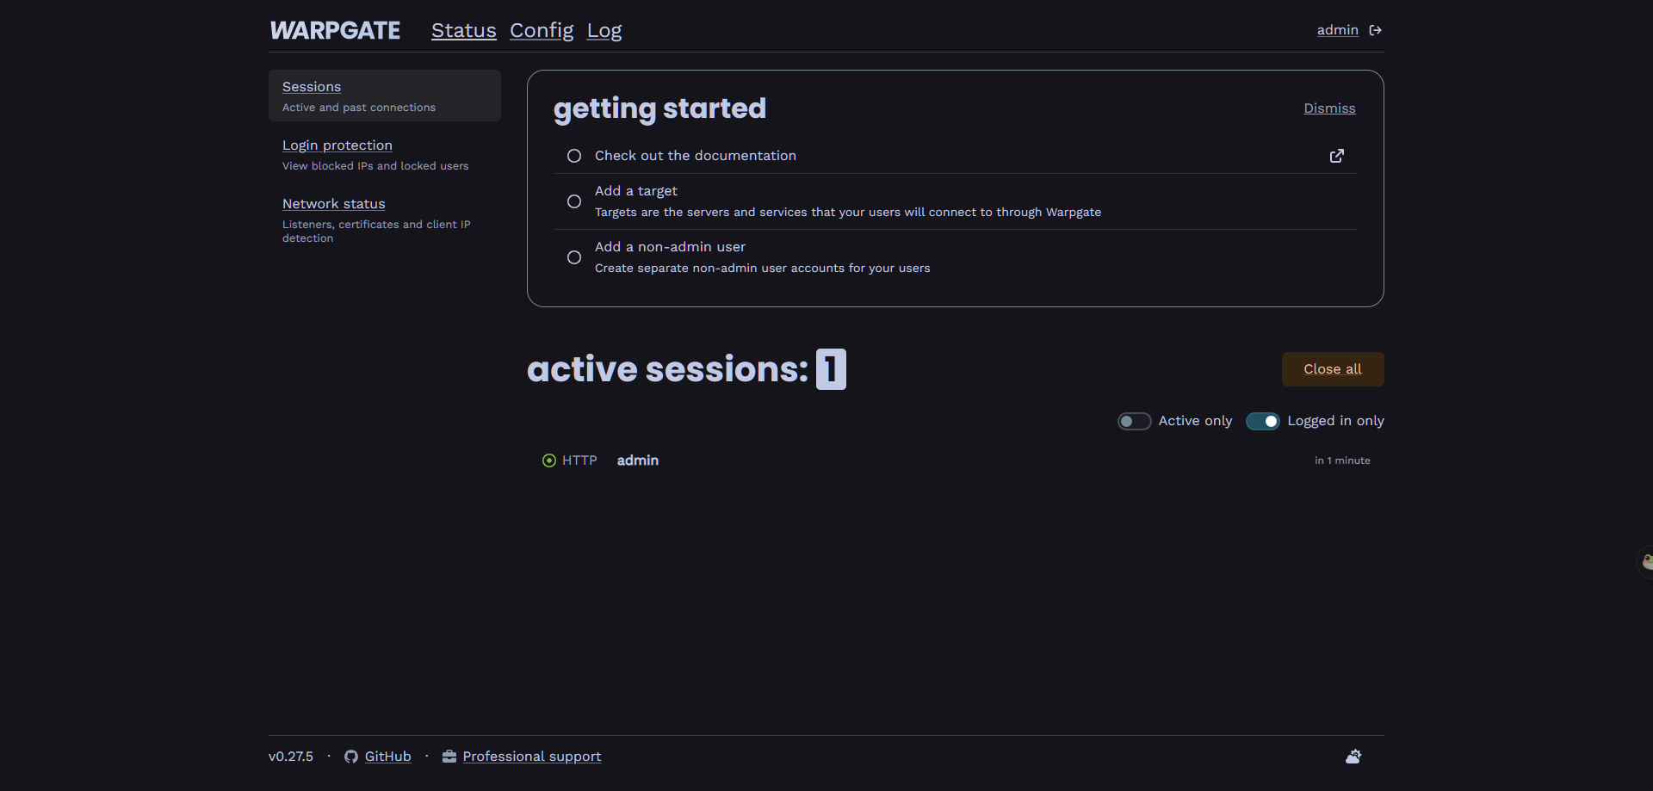Click the WARPGATE logo
Screen dimensions: 1653x791
coord(335,30)
